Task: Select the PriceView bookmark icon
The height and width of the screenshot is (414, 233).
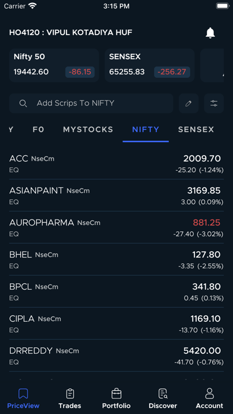Action: (23, 394)
